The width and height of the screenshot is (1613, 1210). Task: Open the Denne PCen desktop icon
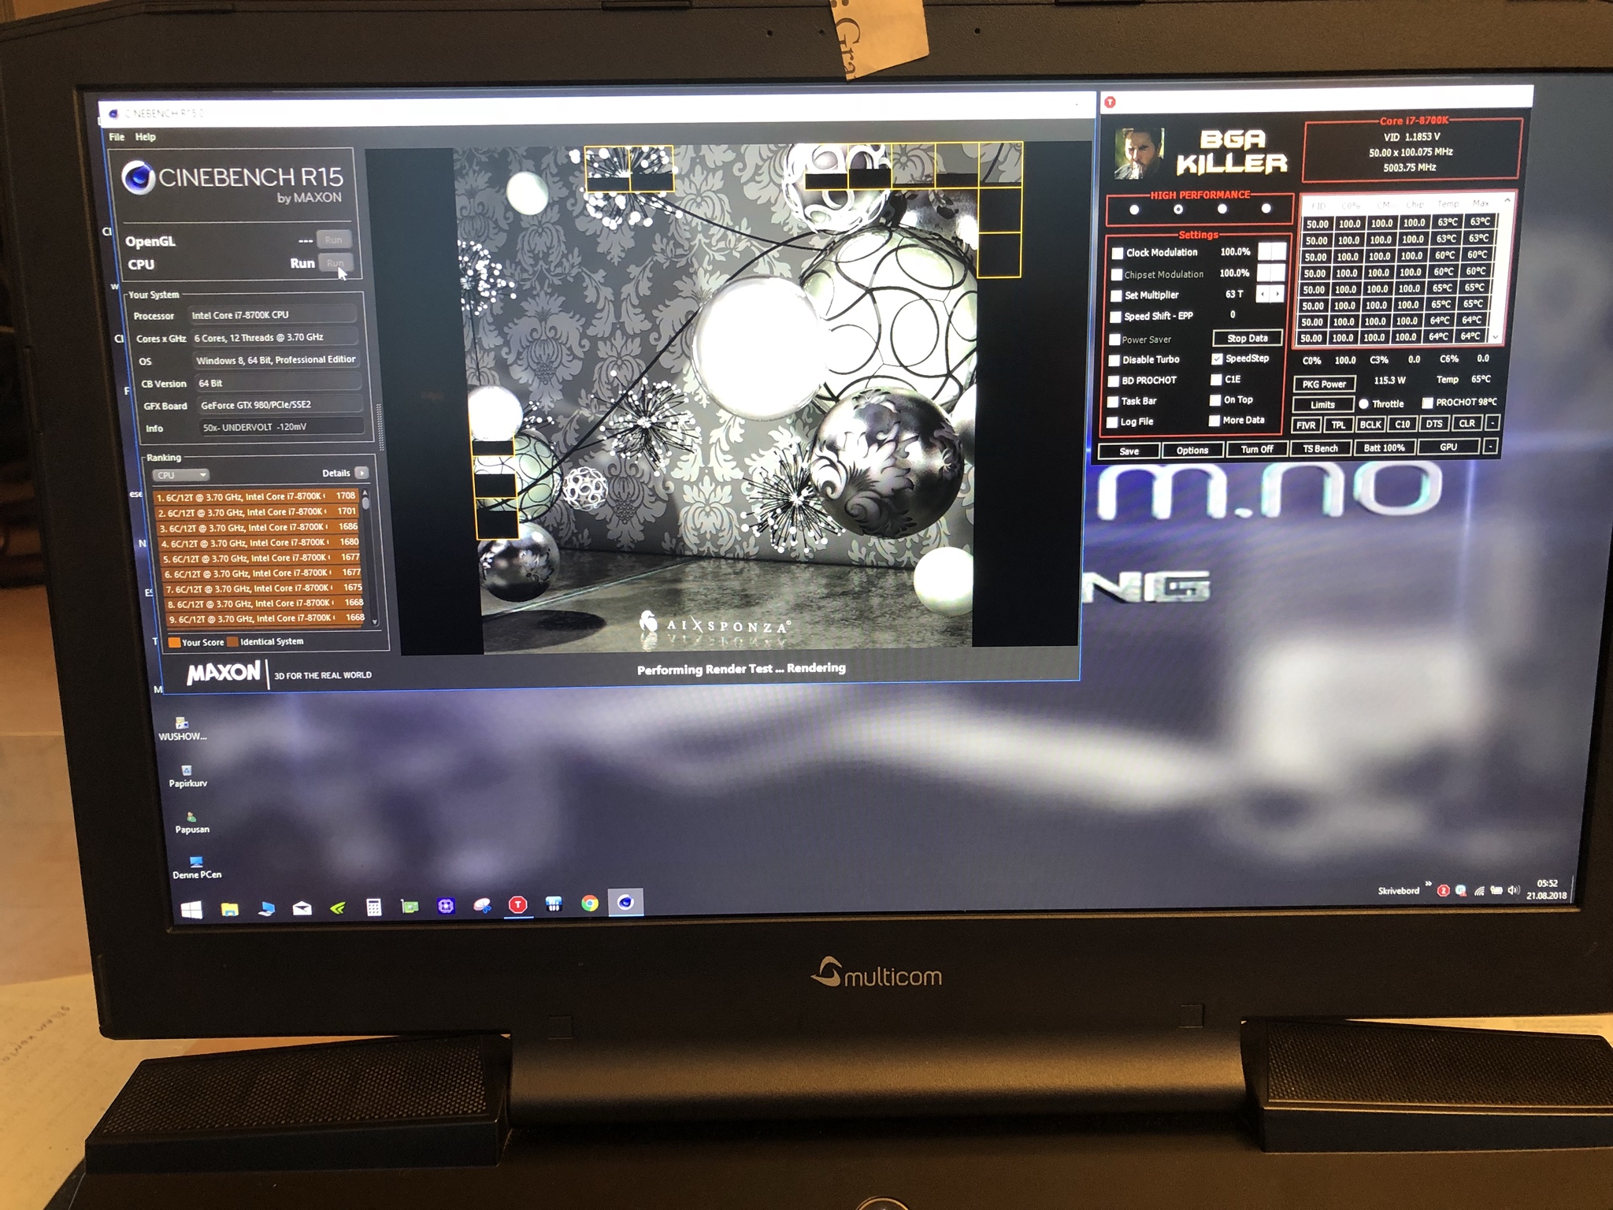[x=197, y=867]
